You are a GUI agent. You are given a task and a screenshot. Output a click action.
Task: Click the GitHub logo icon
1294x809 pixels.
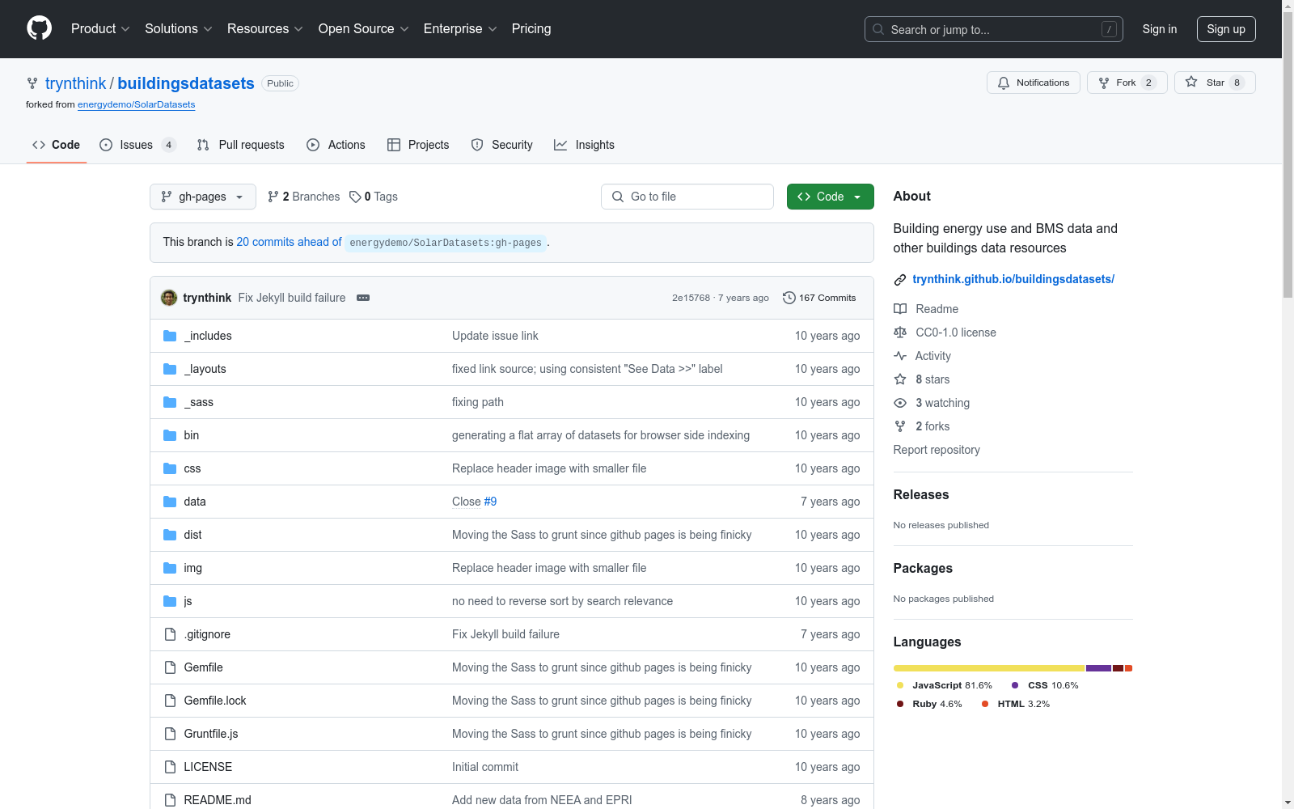(39, 28)
